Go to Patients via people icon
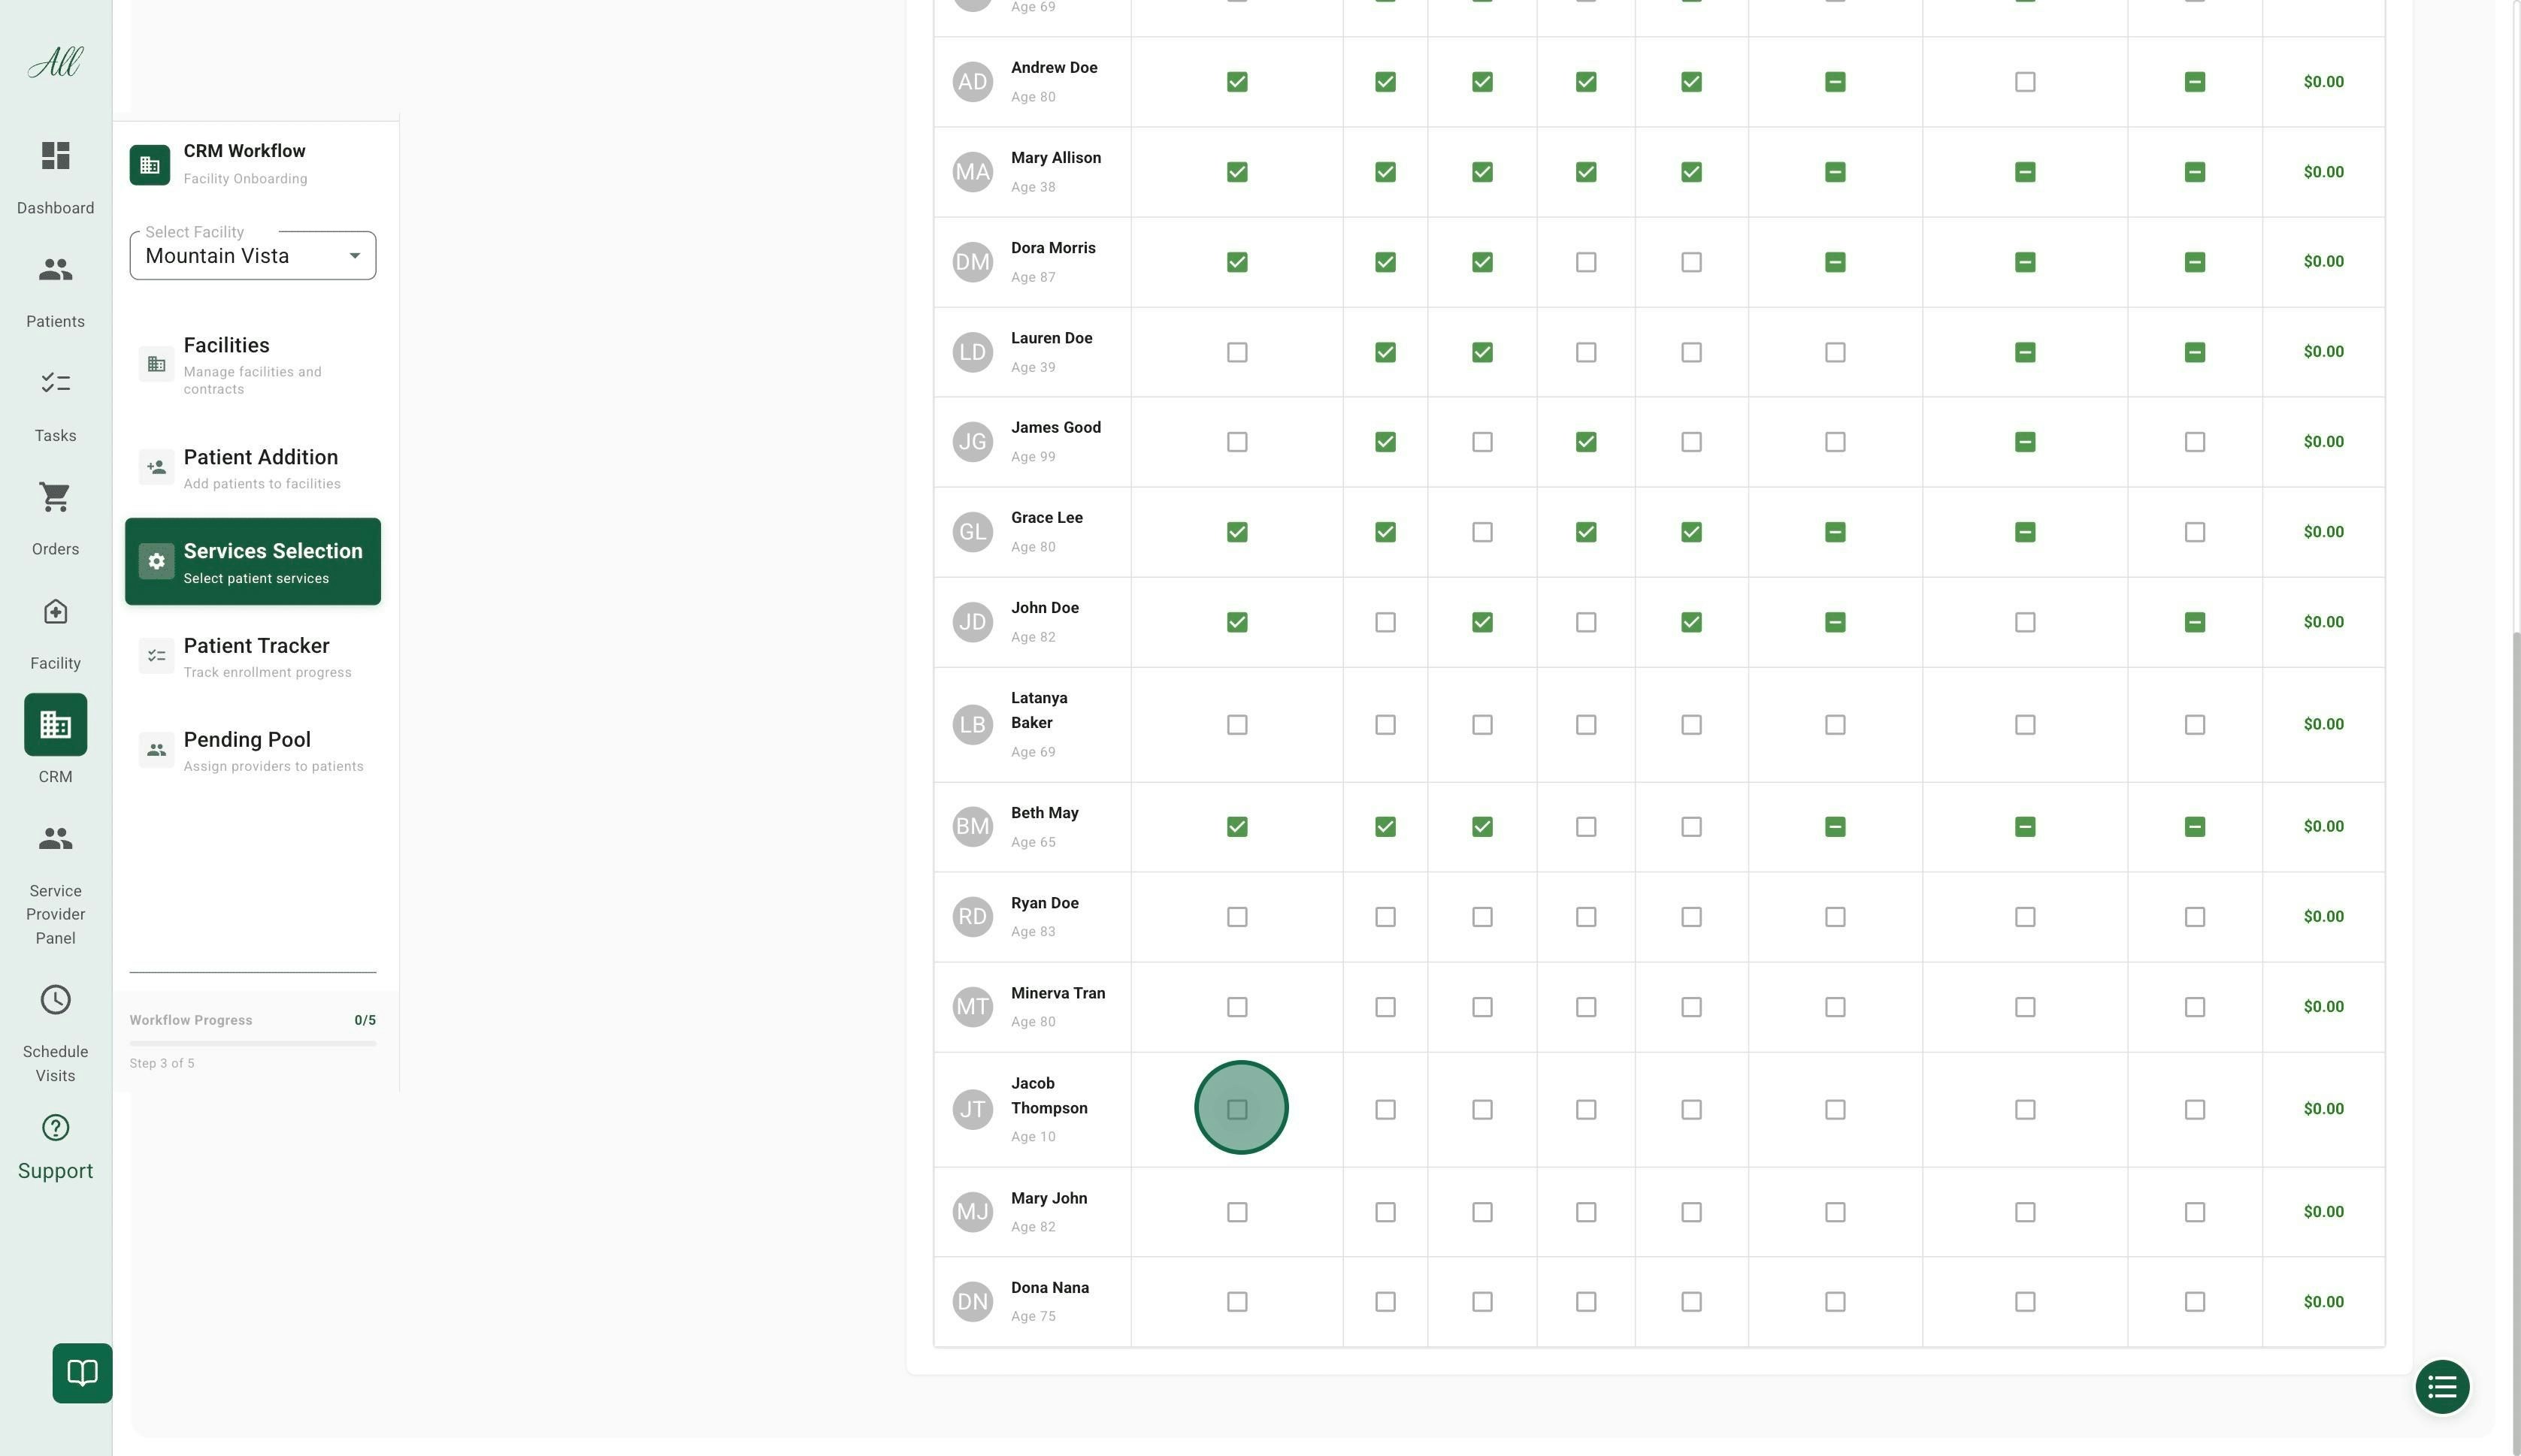 click(x=55, y=270)
